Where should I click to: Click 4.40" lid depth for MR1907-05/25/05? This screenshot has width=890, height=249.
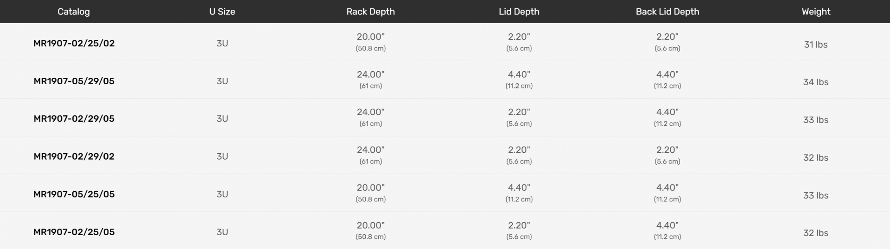pyautogui.click(x=519, y=188)
